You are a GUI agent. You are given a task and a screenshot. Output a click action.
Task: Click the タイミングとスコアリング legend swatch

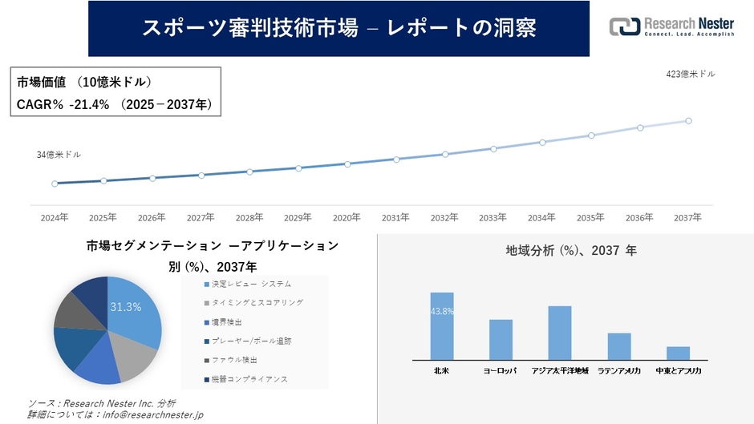point(207,303)
